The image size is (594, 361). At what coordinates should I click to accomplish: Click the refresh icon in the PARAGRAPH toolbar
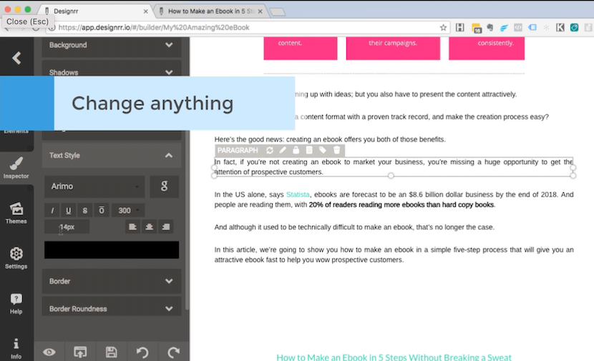pyautogui.click(x=270, y=150)
